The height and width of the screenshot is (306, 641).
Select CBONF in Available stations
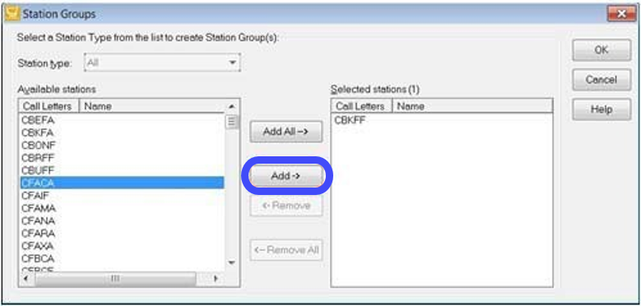click(122, 146)
